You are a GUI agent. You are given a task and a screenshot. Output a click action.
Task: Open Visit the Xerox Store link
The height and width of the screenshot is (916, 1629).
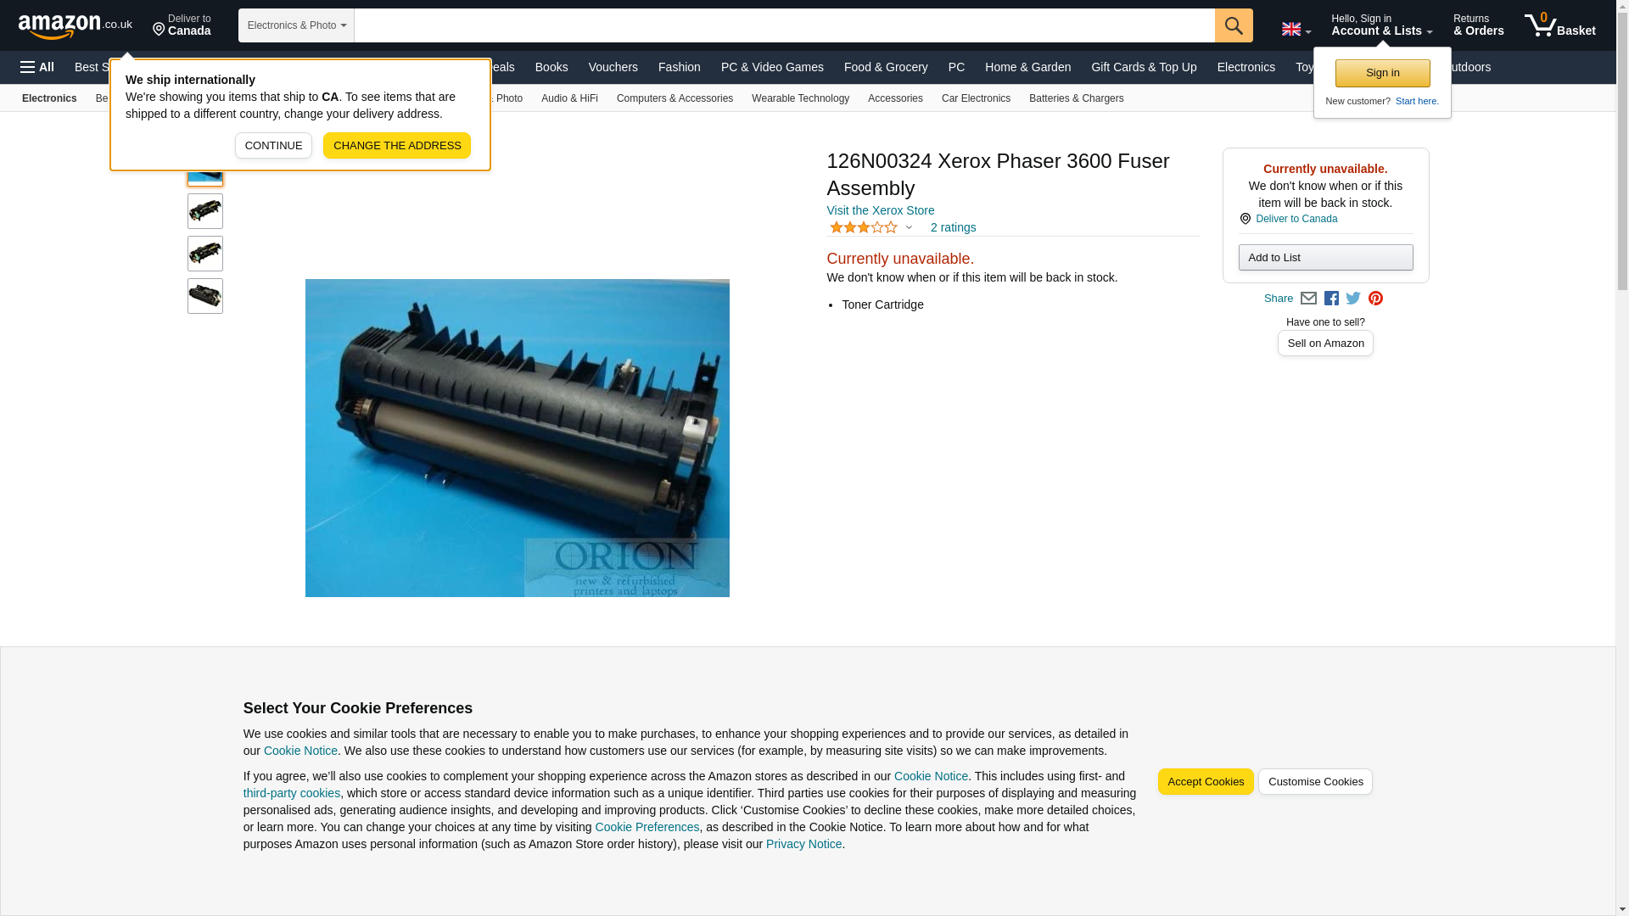click(x=881, y=210)
